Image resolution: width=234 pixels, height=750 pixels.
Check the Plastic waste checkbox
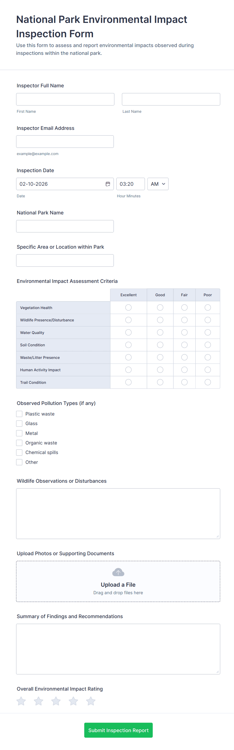coord(19,414)
